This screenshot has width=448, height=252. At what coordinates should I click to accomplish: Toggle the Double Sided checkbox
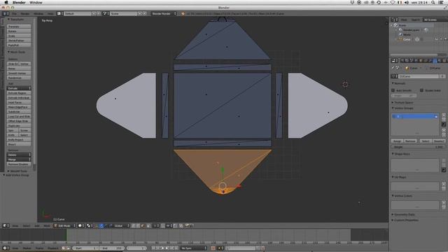tap(421, 90)
